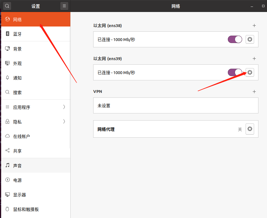Go to 在线帐户 settings

(36, 136)
